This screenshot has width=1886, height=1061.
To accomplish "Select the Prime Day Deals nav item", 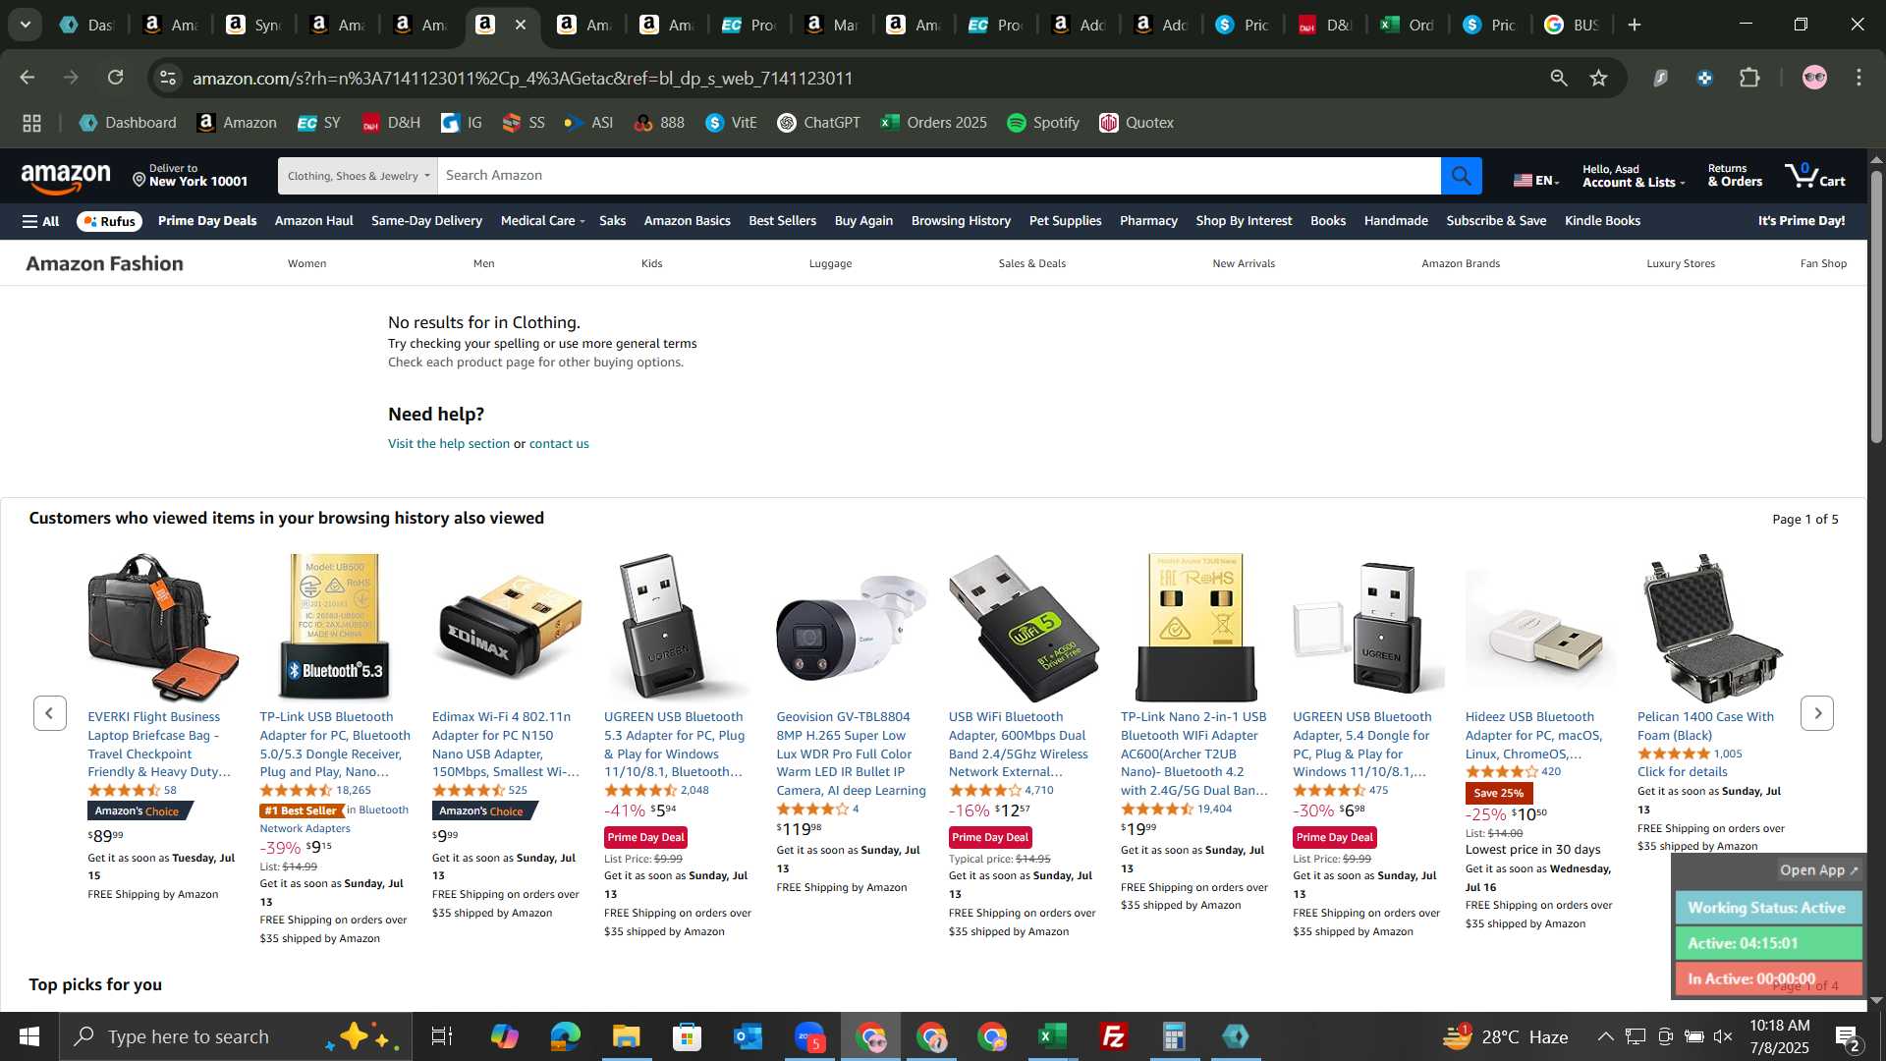I will 207,221.
